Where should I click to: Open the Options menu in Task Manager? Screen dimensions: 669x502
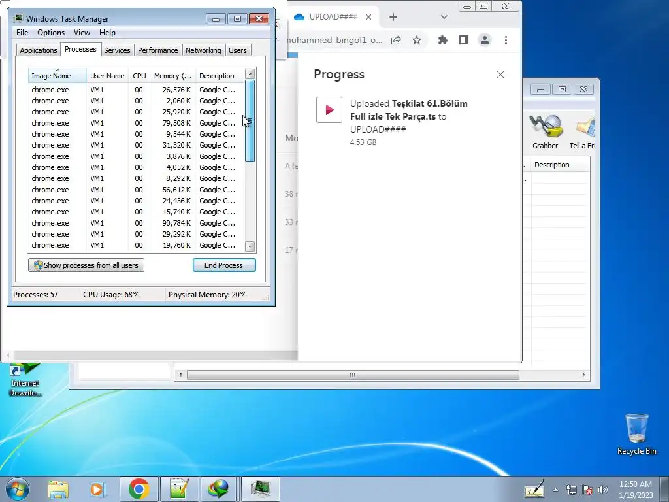pos(51,33)
